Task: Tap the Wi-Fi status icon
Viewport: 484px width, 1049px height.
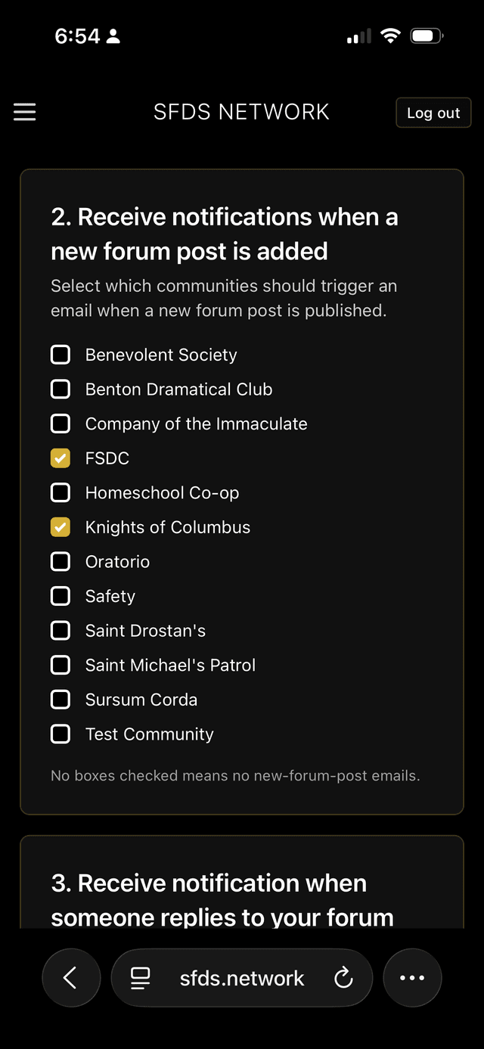Action: pyautogui.click(x=389, y=35)
